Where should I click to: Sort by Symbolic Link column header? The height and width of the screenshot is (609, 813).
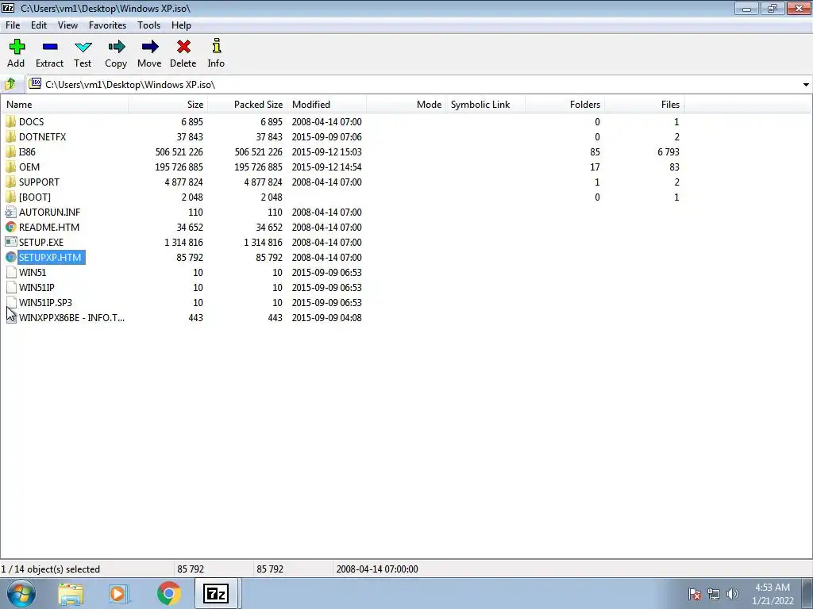pos(485,104)
